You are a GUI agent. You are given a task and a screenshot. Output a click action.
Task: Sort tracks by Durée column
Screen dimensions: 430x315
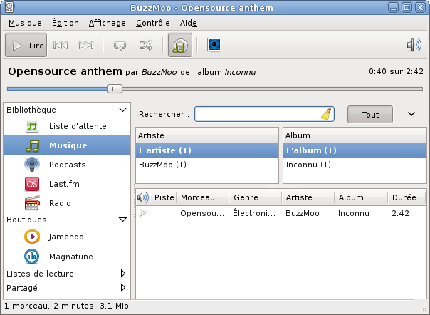(407, 197)
